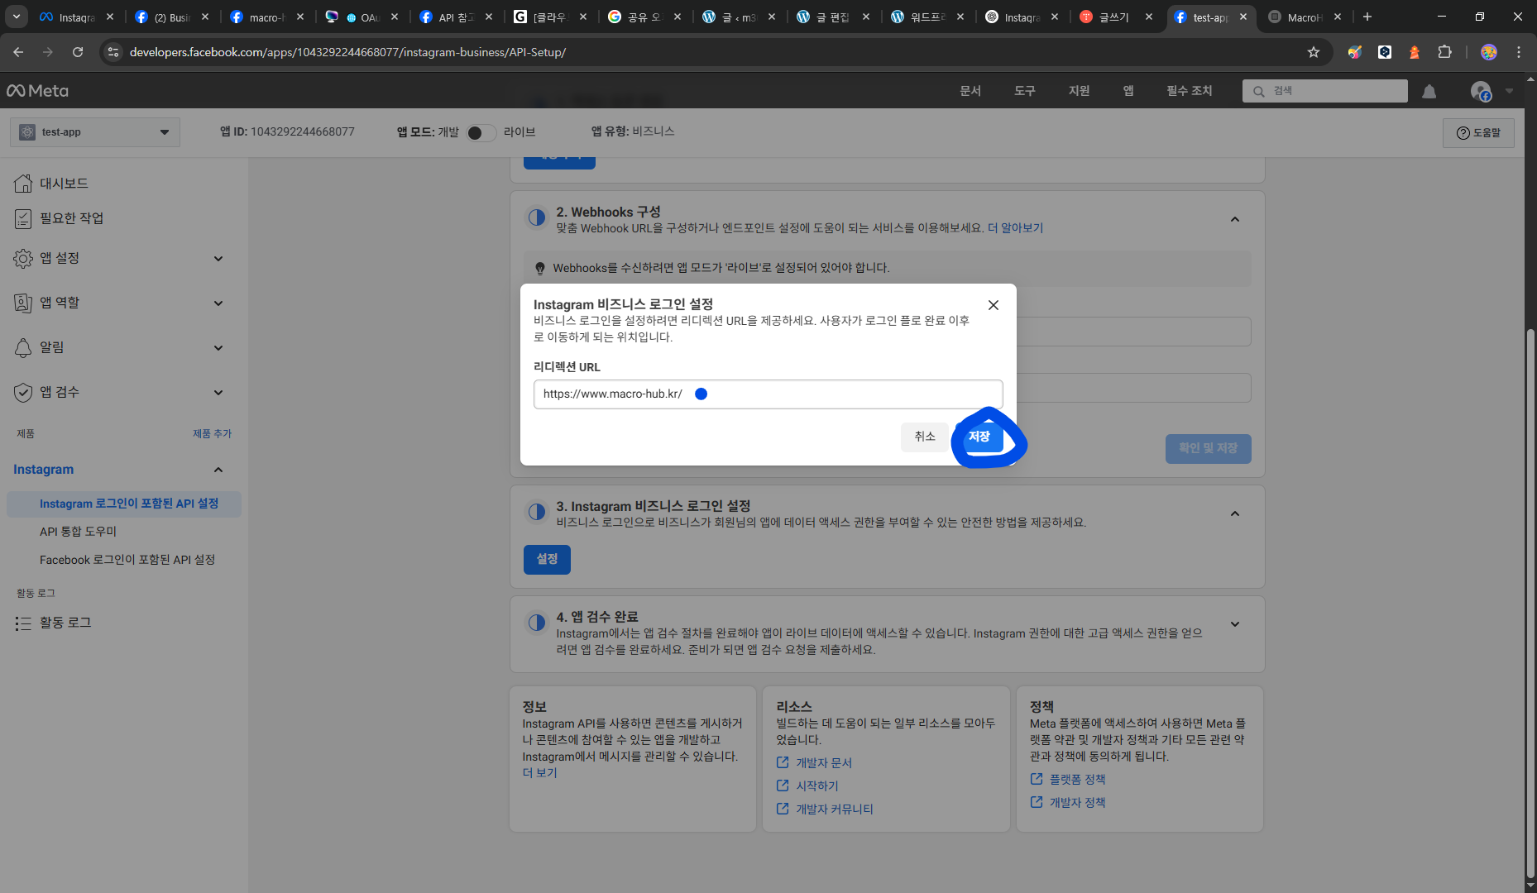Switch to the MacroH browser tab
The height and width of the screenshot is (893, 1537).
[x=1305, y=17]
